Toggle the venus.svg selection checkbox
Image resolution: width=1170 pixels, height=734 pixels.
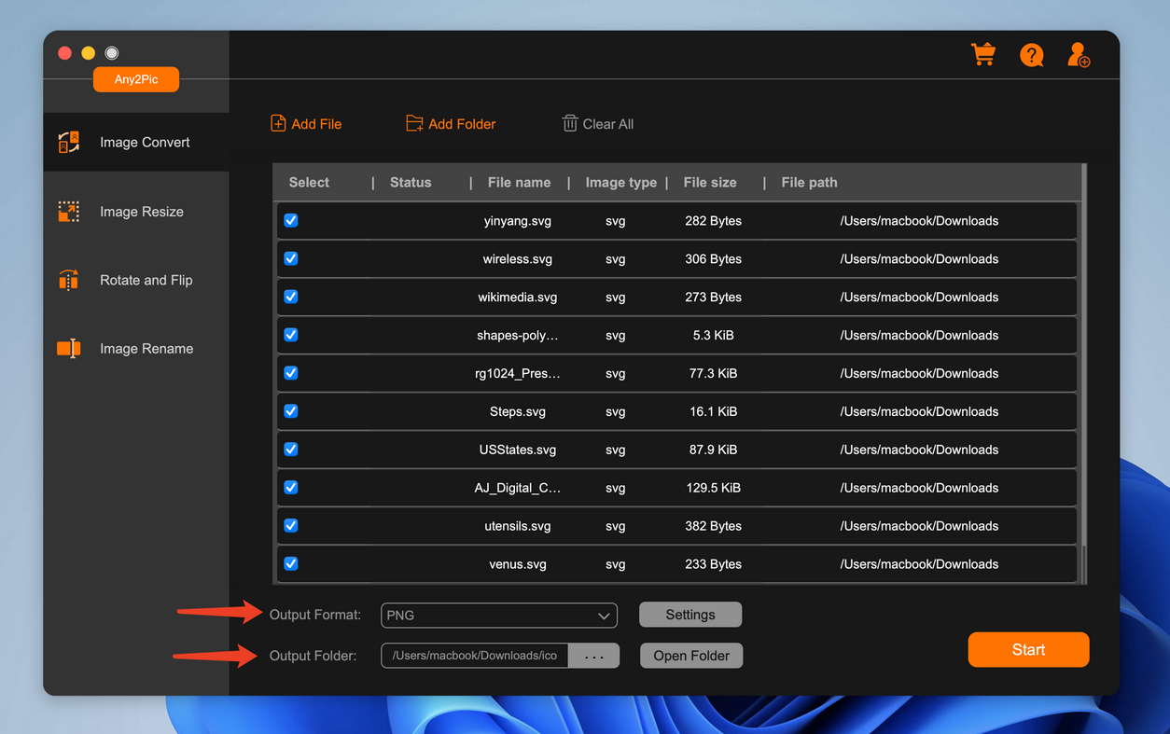(290, 563)
